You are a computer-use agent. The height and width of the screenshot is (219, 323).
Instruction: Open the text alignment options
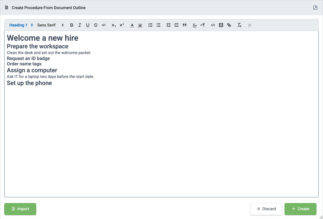pos(195,25)
